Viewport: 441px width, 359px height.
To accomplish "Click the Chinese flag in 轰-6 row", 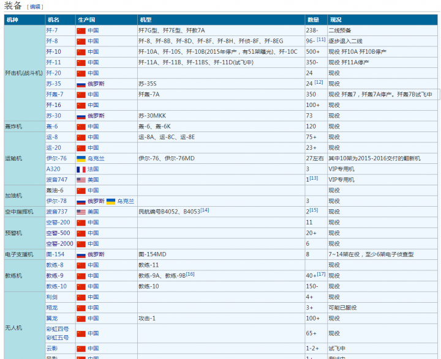I will 81,127.
